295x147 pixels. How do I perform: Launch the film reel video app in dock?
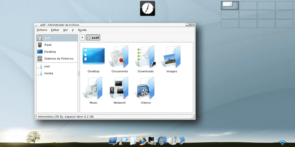pyautogui.click(x=162, y=141)
